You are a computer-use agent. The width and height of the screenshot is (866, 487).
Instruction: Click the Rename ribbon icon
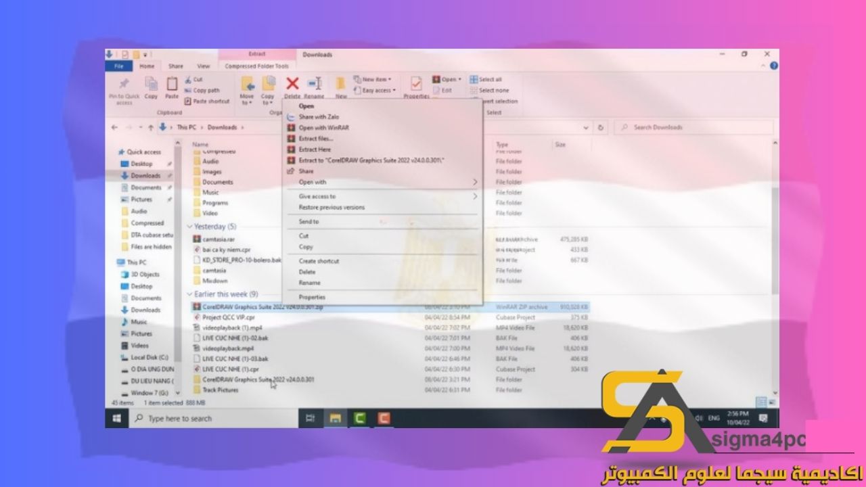point(314,83)
